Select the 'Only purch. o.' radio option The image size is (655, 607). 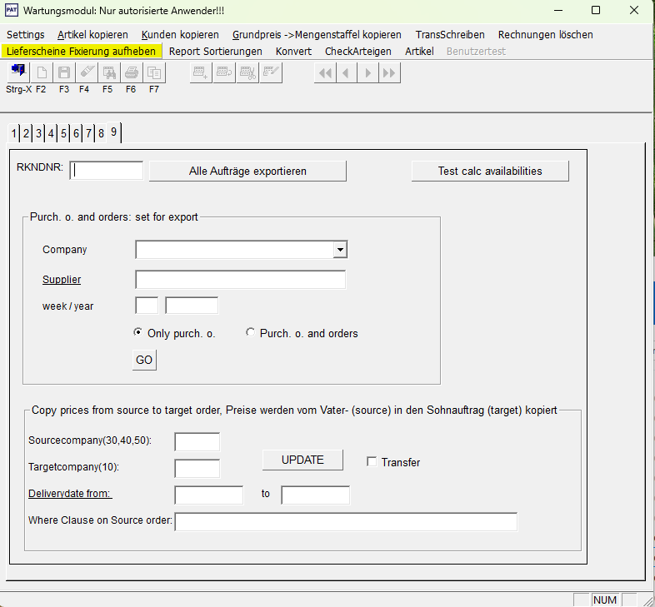pyautogui.click(x=138, y=333)
